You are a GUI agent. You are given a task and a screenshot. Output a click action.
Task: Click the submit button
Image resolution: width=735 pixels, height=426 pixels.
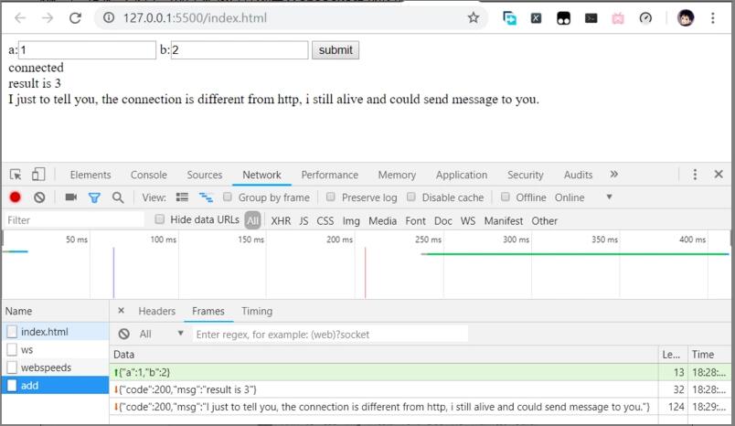336,50
